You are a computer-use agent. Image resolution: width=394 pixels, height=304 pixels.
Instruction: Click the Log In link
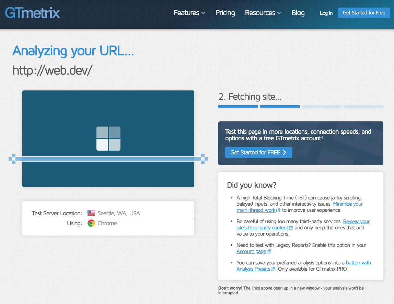pyautogui.click(x=326, y=13)
